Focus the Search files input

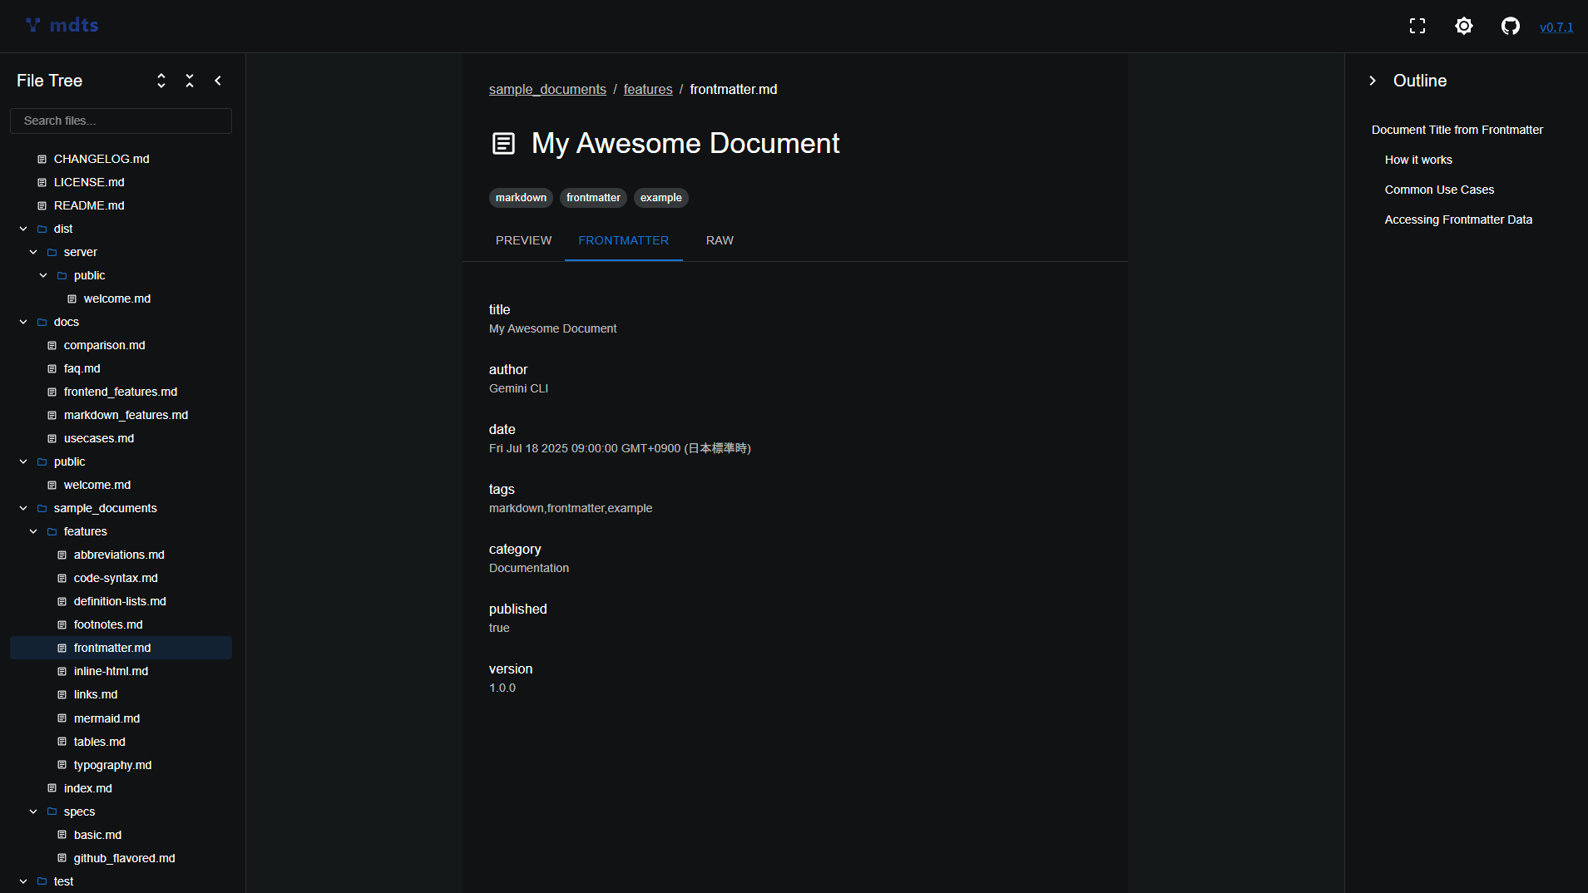pos(121,121)
